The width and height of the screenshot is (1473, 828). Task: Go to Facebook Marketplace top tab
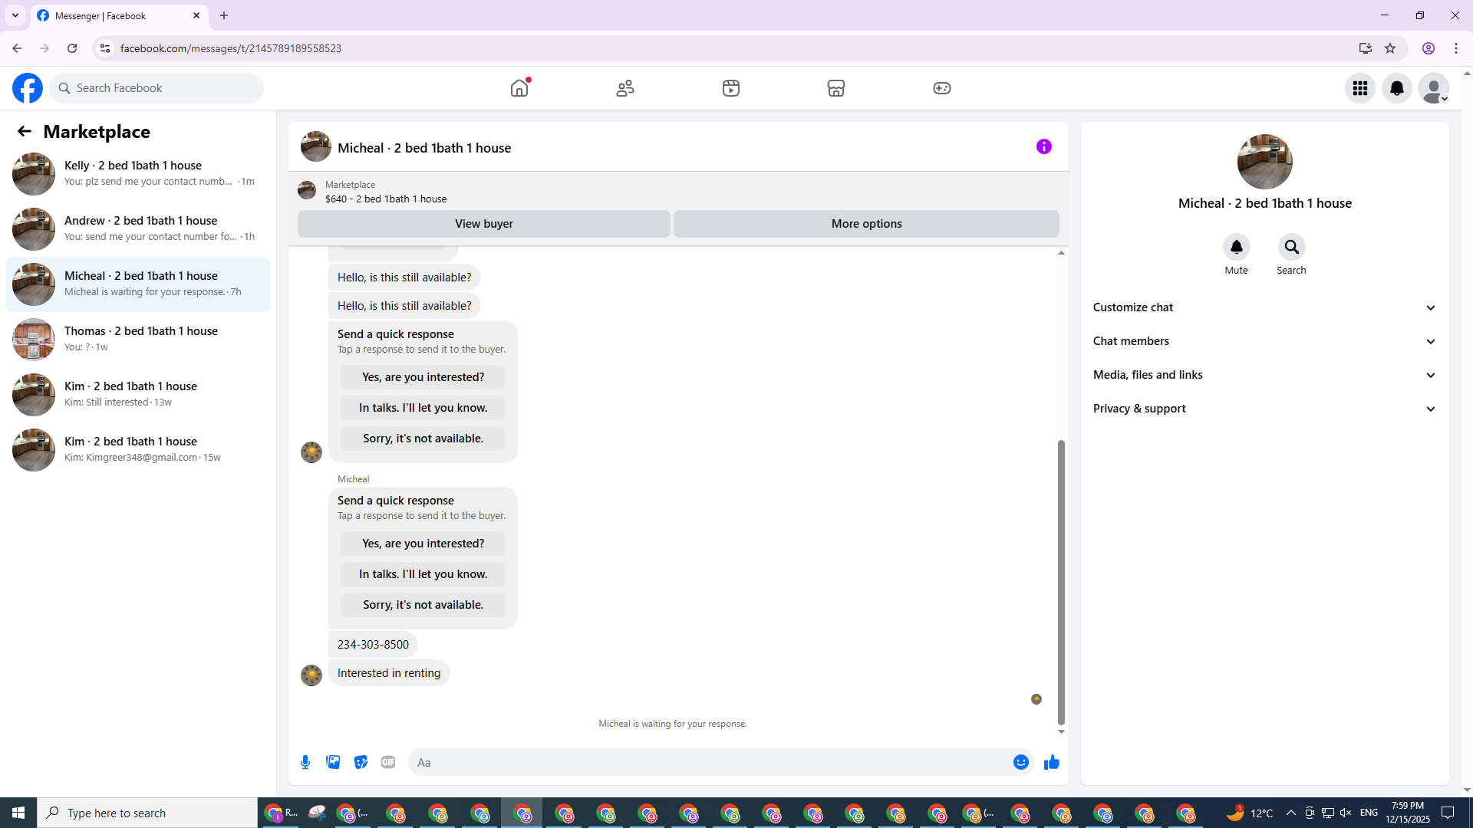click(835, 88)
